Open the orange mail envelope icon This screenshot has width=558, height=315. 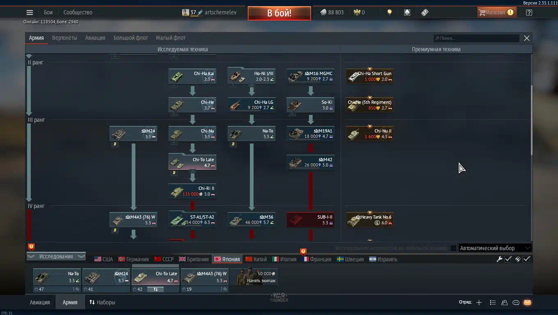(x=527, y=302)
